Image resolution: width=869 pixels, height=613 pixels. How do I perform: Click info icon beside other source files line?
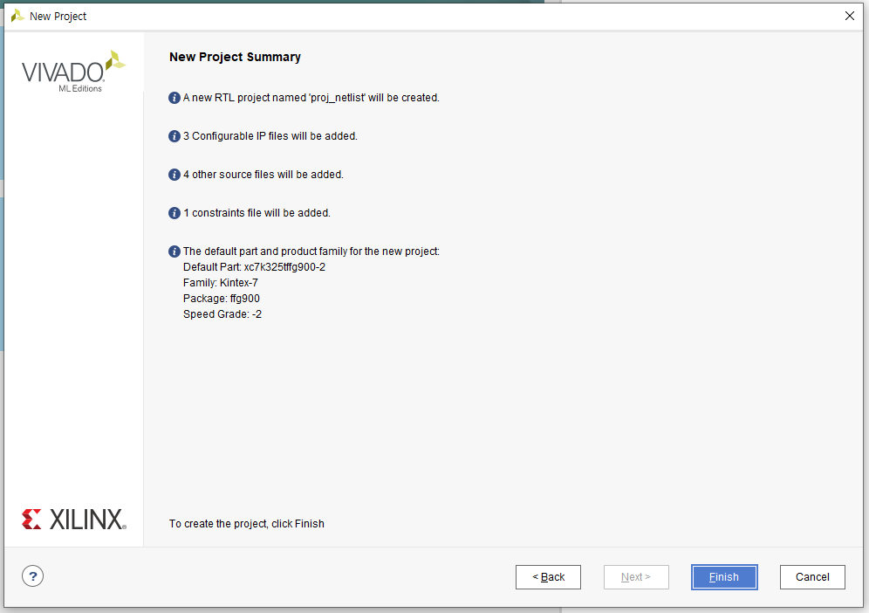pyautogui.click(x=174, y=174)
